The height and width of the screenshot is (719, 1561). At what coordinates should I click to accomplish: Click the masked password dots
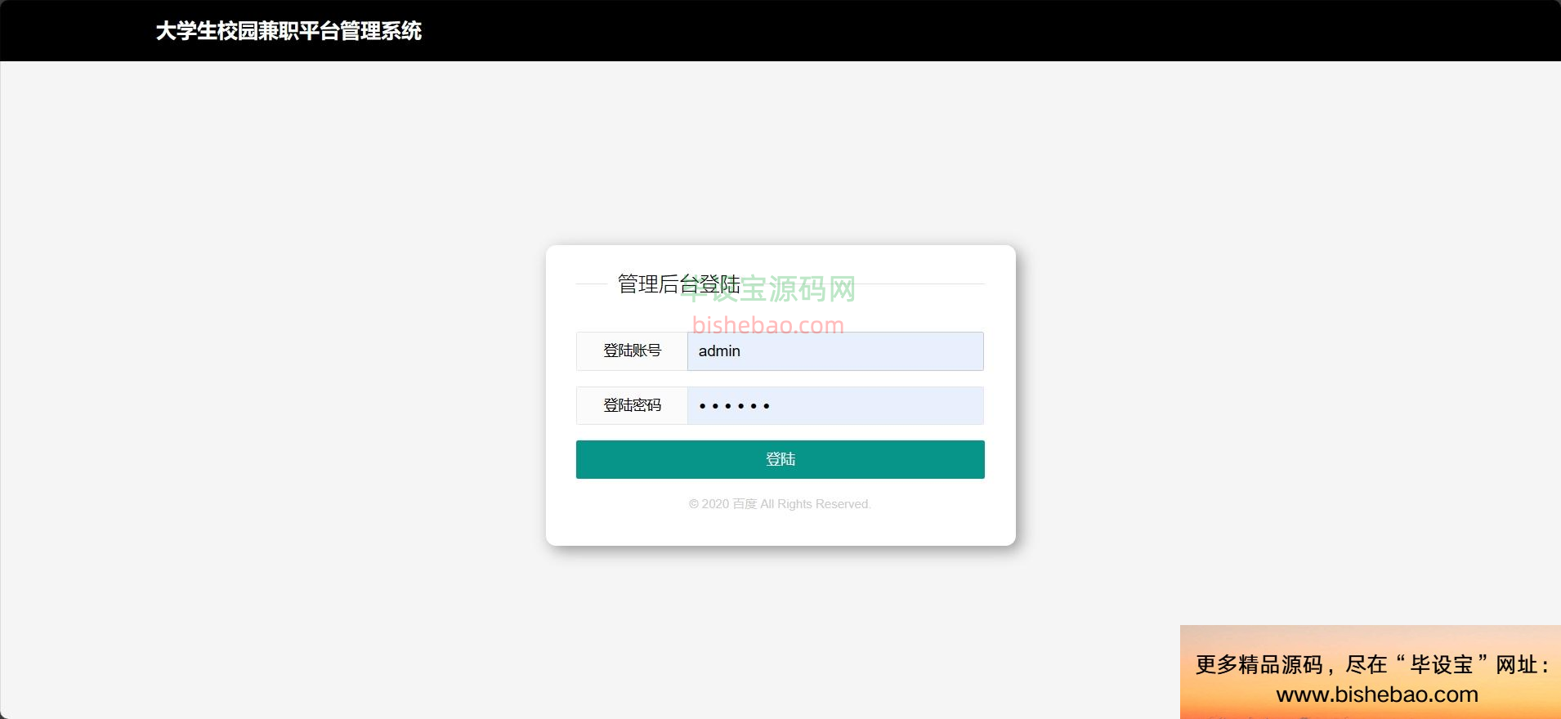tap(734, 406)
